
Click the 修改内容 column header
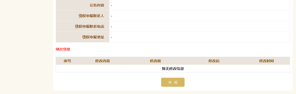click(103, 61)
